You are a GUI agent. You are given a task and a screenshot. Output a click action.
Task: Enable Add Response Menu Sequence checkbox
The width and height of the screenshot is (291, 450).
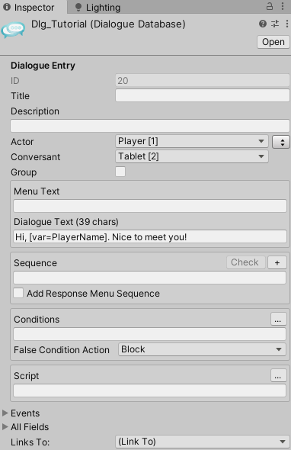coord(18,294)
